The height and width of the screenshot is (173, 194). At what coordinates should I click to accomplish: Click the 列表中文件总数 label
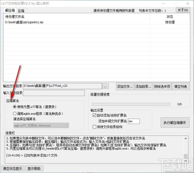tap(153, 11)
